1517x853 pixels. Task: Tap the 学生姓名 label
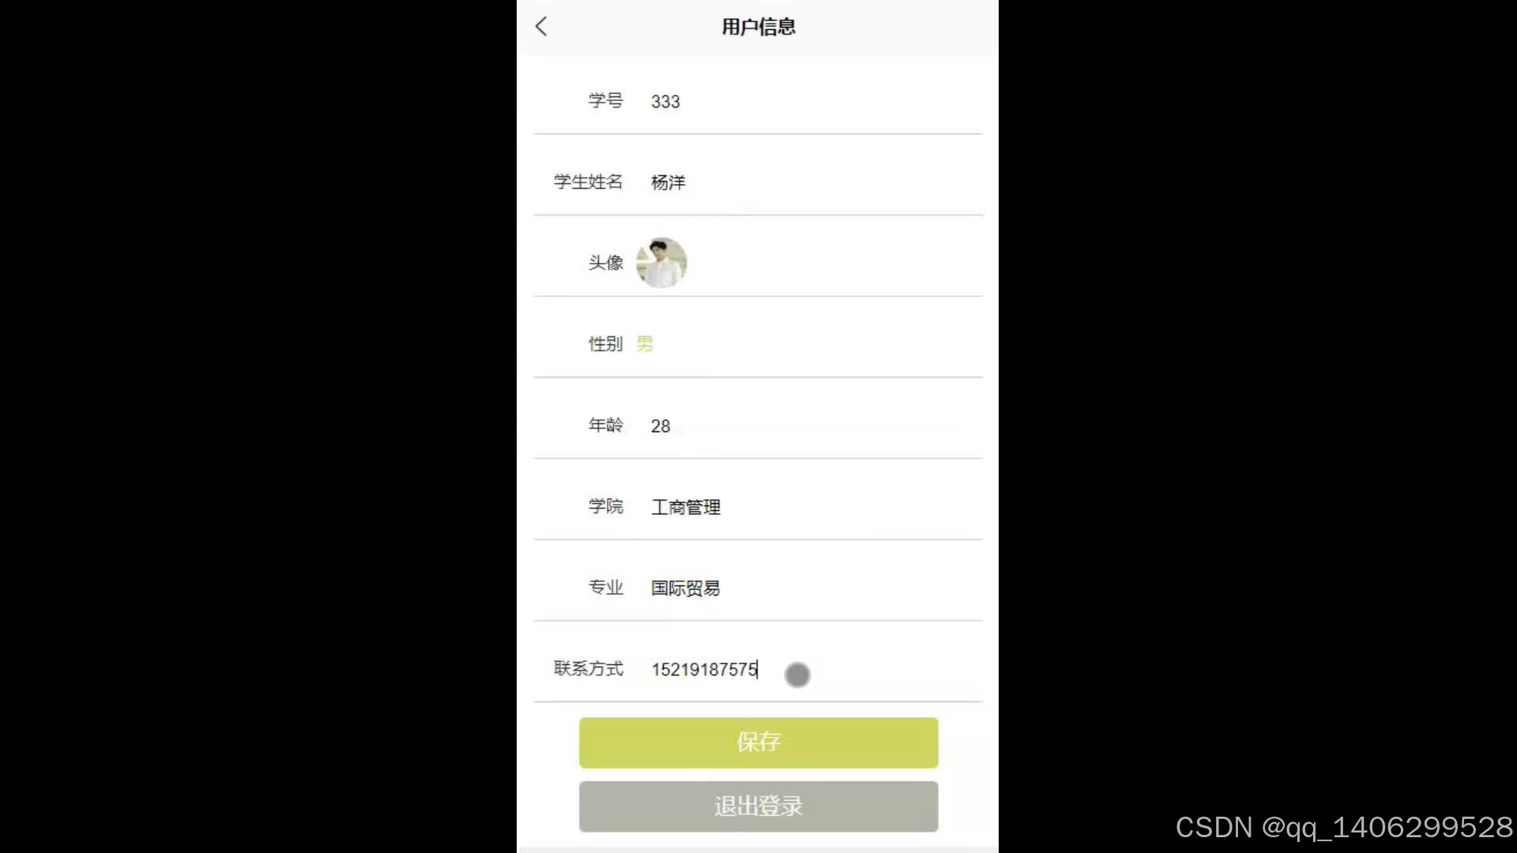(x=589, y=182)
